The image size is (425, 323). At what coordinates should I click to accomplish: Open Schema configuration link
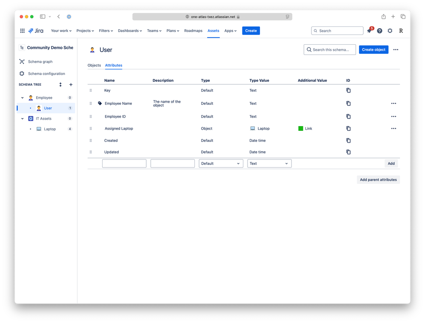(47, 74)
